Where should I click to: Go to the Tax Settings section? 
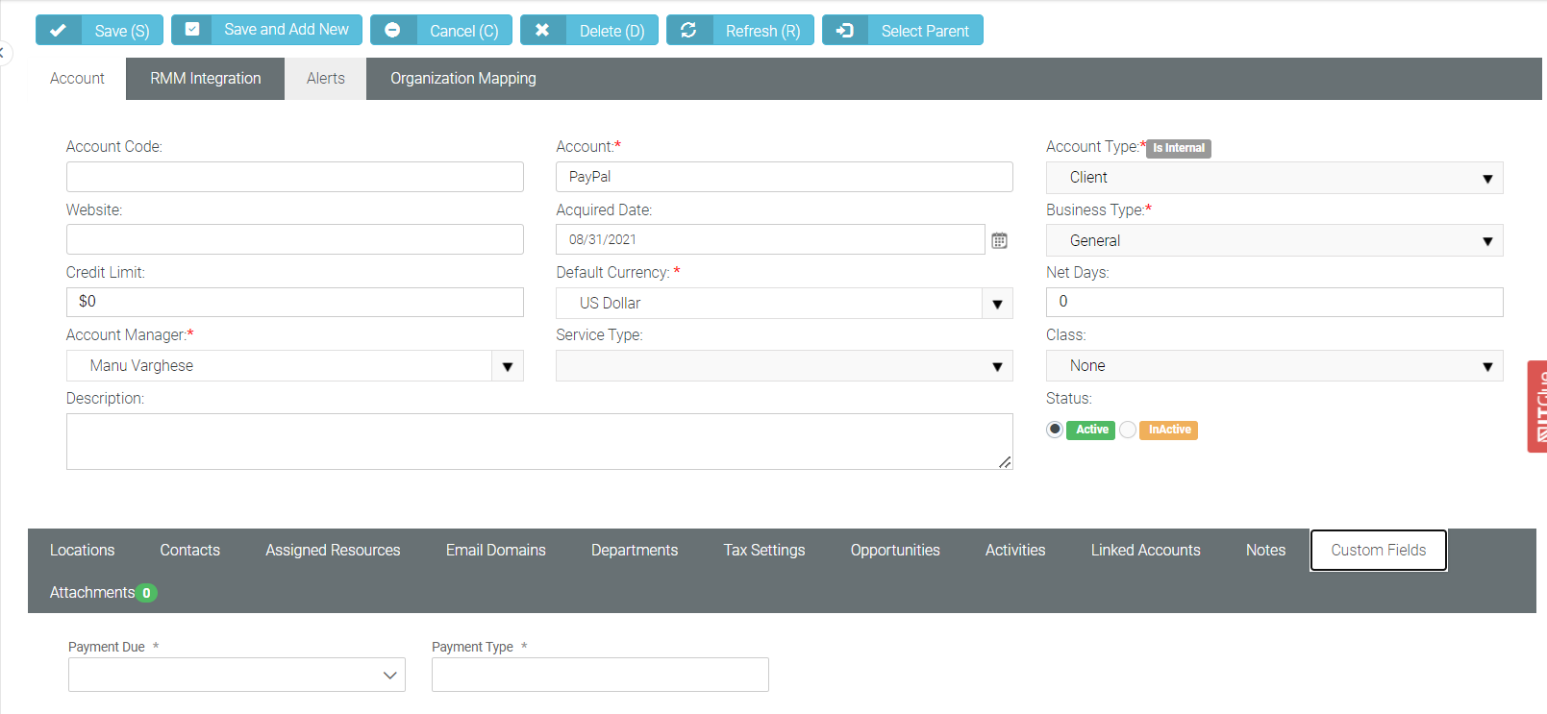763,551
